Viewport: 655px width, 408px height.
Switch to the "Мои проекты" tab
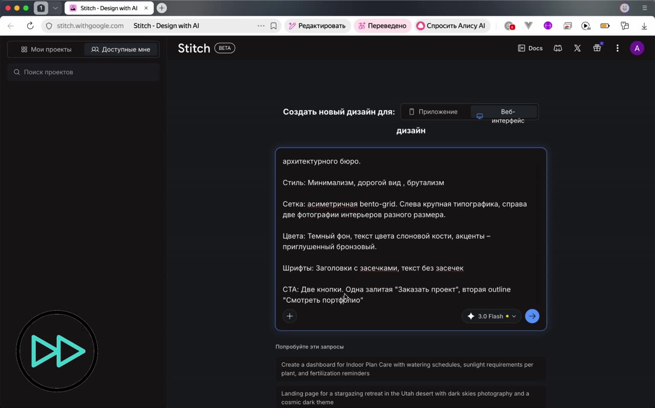[x=46, y=50]
